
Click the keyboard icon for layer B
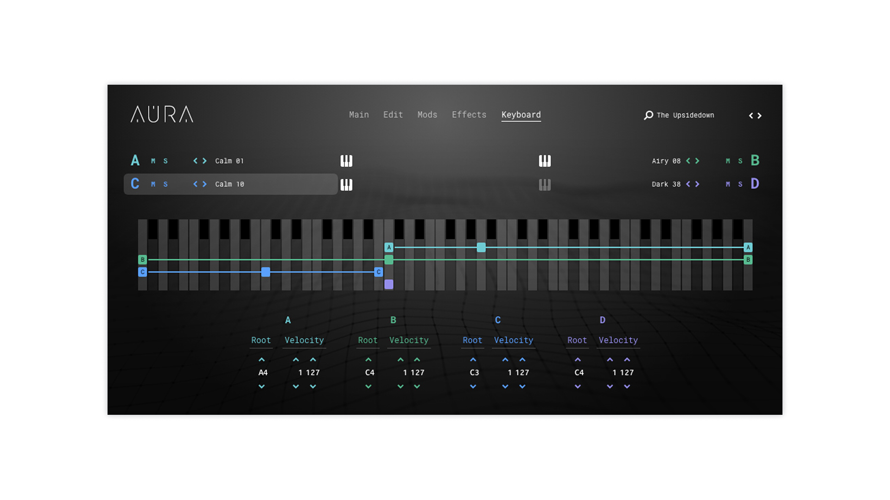(545, 161)
